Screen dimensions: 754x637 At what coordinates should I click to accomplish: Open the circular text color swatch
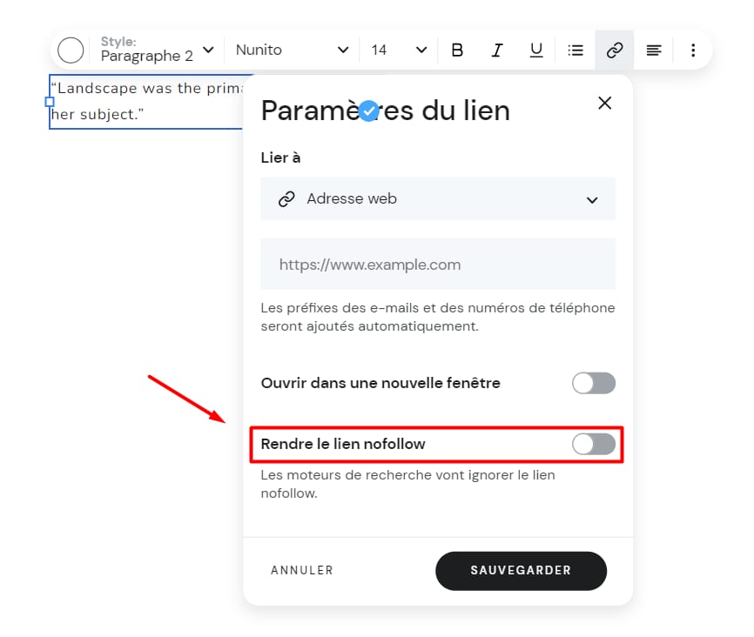pos(71,50)
